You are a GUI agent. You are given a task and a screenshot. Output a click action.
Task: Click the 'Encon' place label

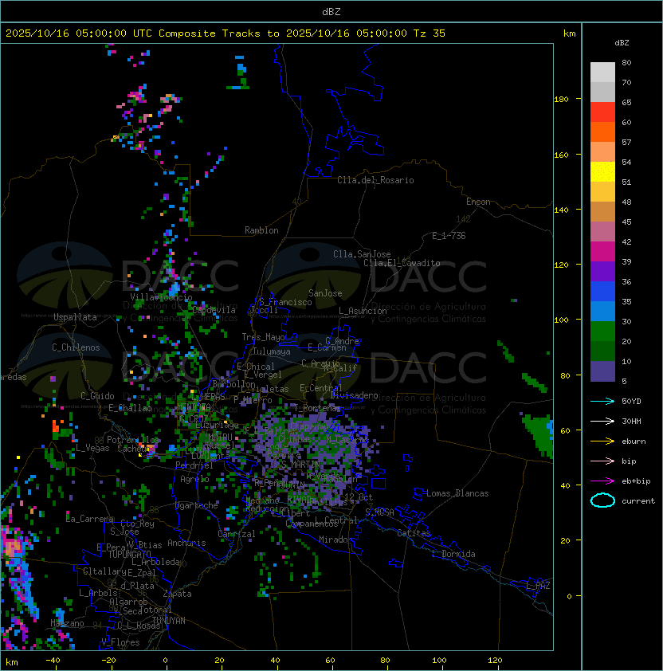click(x=478, y=202)
